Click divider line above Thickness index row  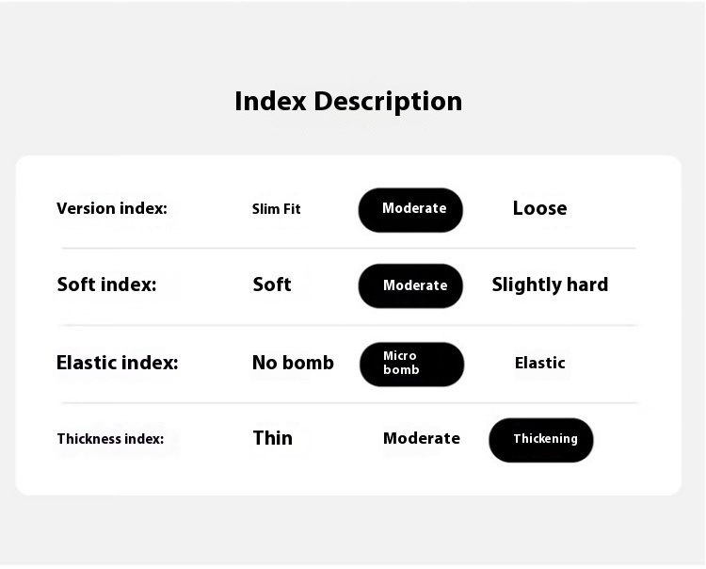tap(350, 403)
